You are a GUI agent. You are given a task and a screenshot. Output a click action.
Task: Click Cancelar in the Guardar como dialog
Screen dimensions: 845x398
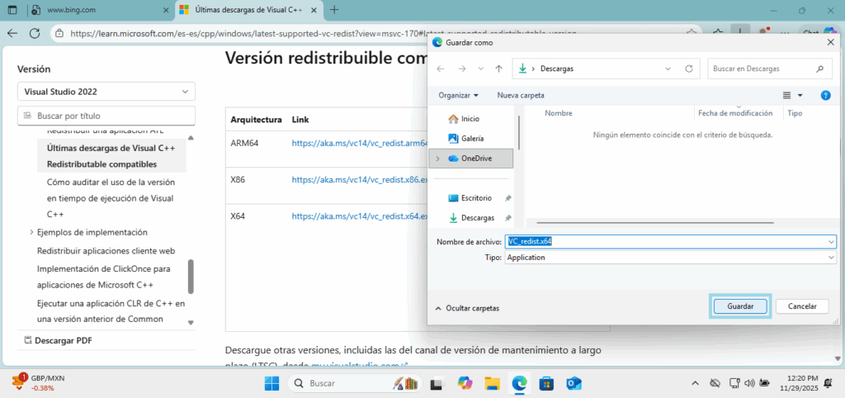pos(802,306)
